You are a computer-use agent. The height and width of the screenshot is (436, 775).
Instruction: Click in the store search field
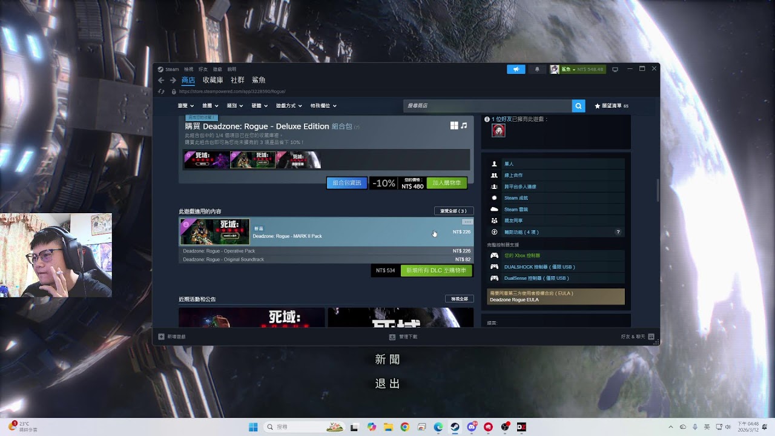(487, 106)
